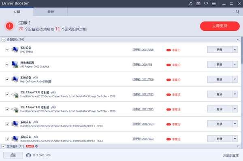
Task: Open the 注册码管理 link
Action: point(231,155)
